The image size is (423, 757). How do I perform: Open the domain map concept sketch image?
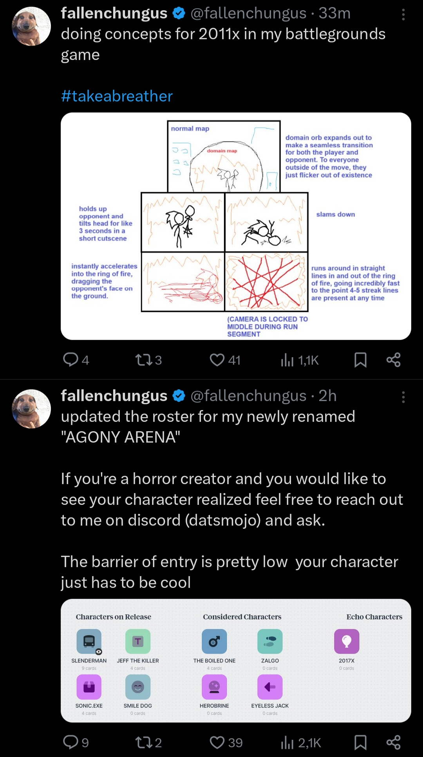pyautogui.click(x=236, y=226)
